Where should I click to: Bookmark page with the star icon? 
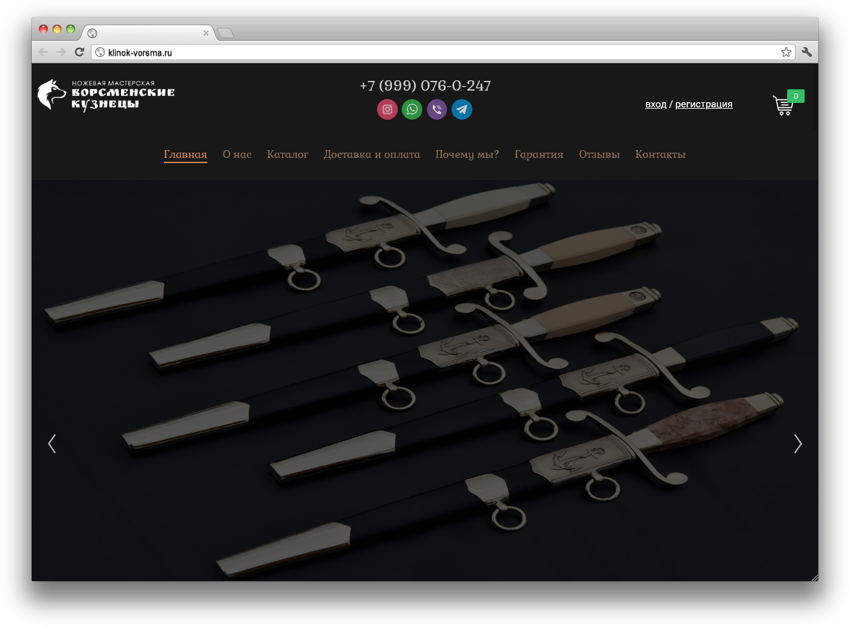(x=786, y=52)
